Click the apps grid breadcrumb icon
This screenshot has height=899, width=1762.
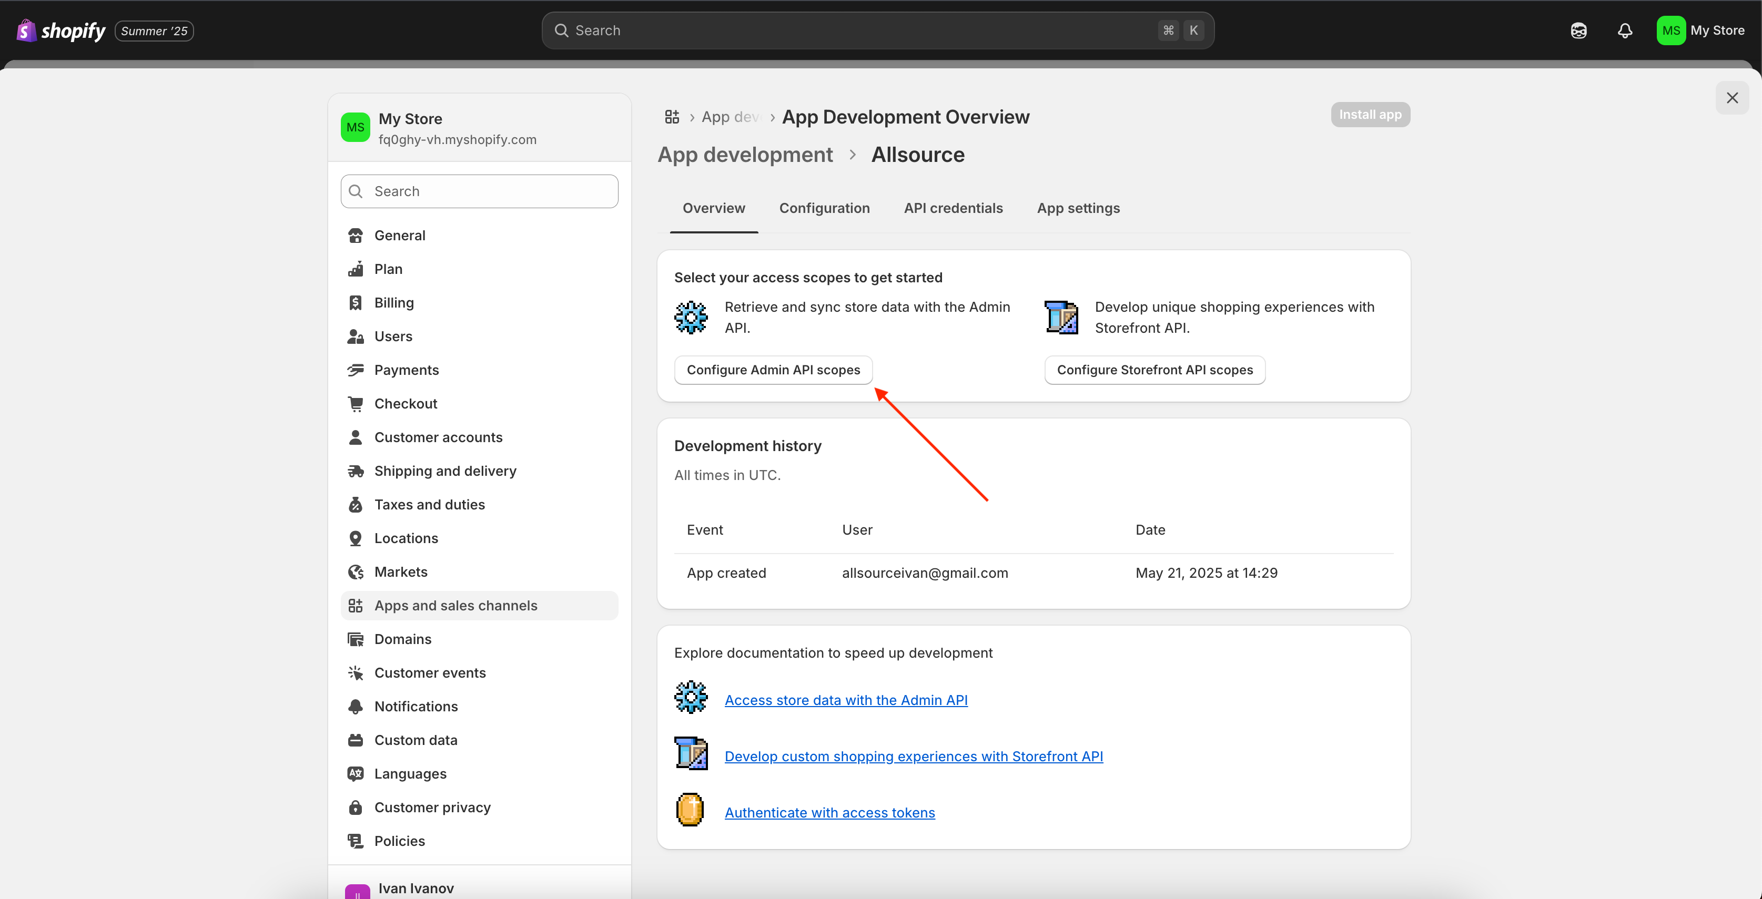click(672, 117)
